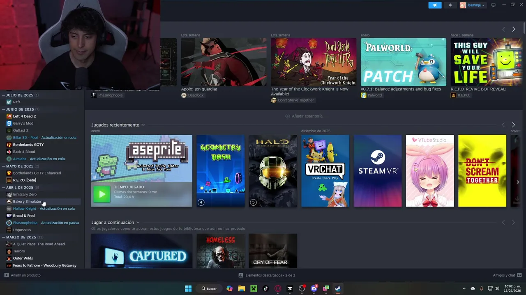The height and width of the screenshot is (295, 526).
Task: Open the Cry of Fear cover
Action: point(273,251)
